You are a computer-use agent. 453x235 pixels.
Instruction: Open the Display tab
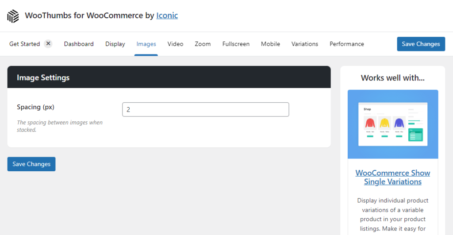pos(115,44)
